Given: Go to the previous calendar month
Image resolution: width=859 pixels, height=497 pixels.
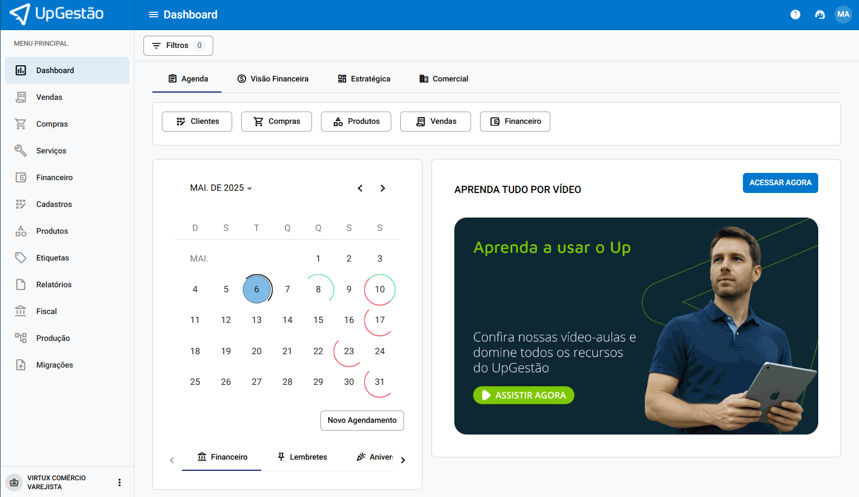Looking at the screenshot, I should 360,188.
